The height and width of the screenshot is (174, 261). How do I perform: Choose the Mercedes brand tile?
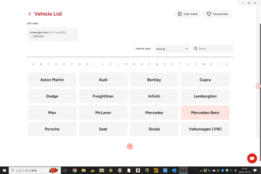coord(154,113)
